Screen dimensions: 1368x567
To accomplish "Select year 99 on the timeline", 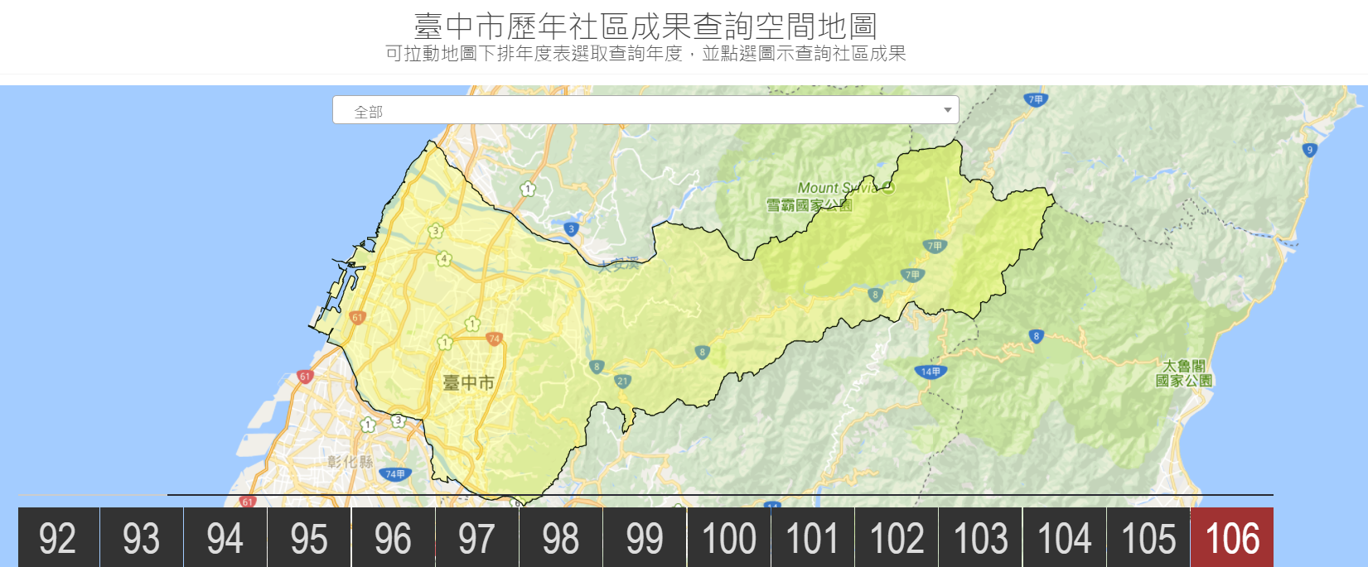I will [x=645, y=538].
